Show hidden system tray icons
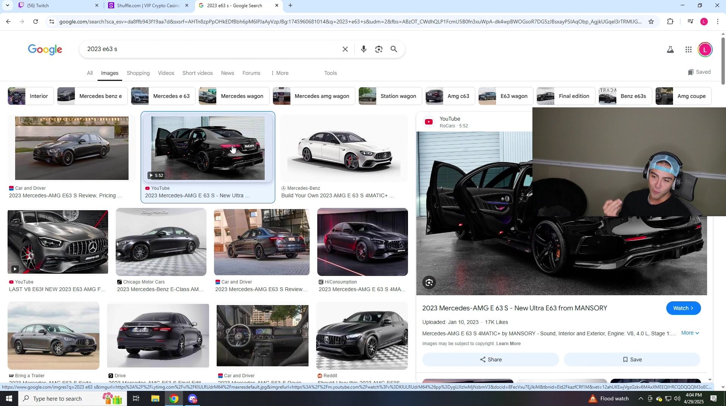726x406 pixels. pyautogui.click(x=640, y=398)
